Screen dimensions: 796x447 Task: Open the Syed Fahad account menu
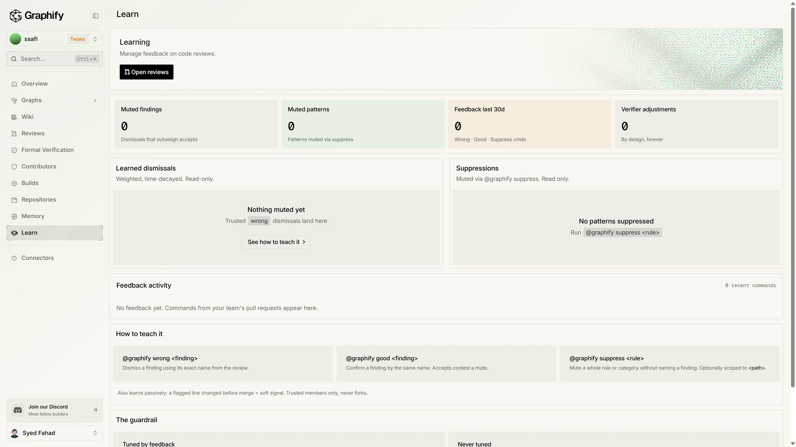click(x=55, y=433)
